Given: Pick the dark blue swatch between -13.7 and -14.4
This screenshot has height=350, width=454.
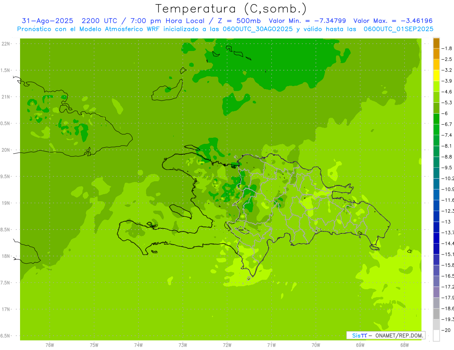Looking at the screenshot, I should [x=437, y=238].
